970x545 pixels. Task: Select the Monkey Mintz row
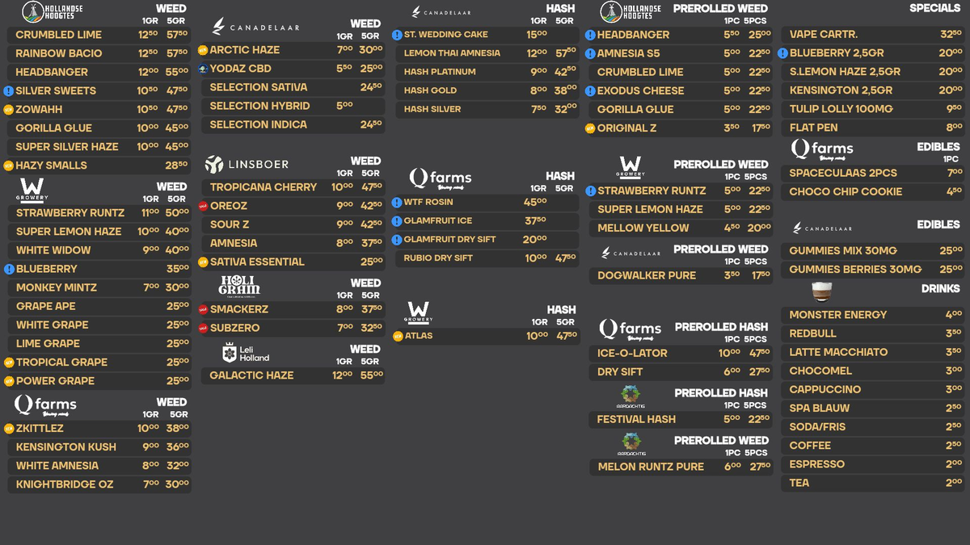99,287
